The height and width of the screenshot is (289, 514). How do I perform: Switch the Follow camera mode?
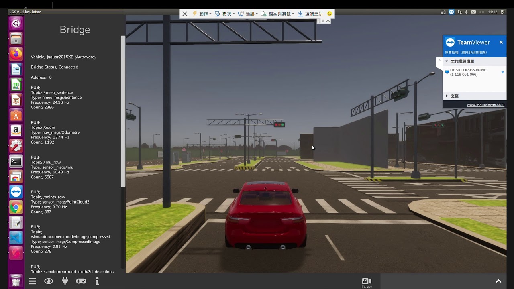(367, 283)
